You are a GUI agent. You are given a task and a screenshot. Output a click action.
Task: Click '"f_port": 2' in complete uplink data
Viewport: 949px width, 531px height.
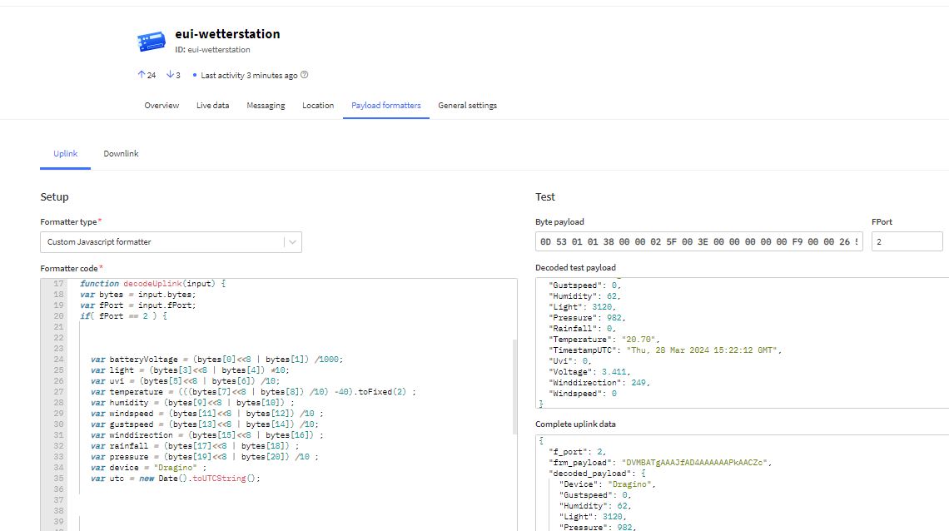point(578,453)
